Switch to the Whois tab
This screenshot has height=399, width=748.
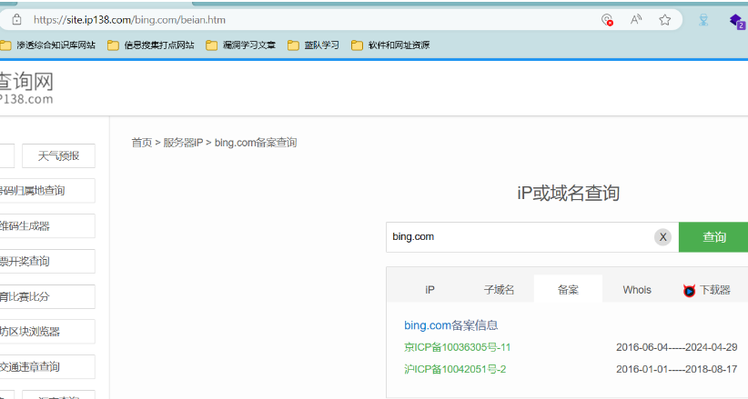click(x=637, y=290)
